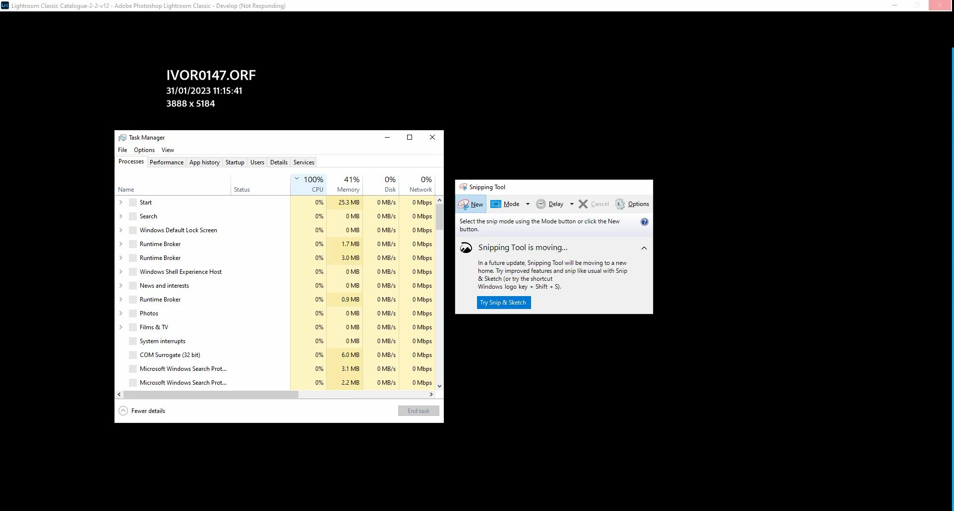Switch to the Performance tab
This screenshot has width=954, height=511.
coord(167,162)
